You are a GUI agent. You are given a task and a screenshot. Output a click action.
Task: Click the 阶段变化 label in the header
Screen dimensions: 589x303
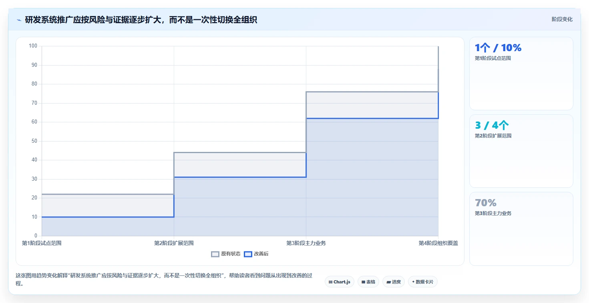562,19
